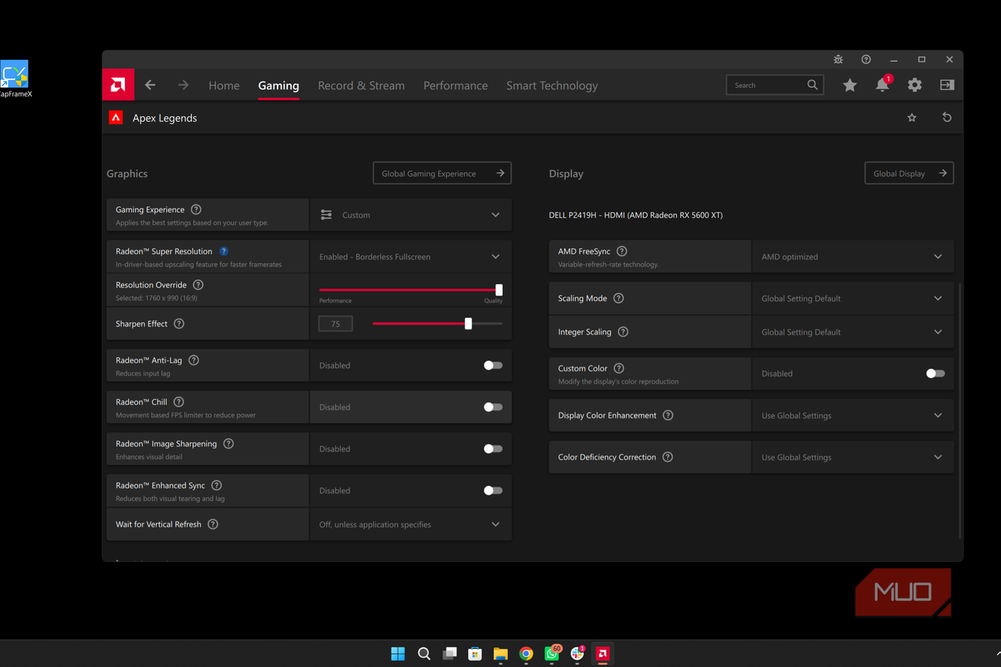Open Global Display button
Viewport: 1001px width, 667px height.
click(x=909, y=173)
